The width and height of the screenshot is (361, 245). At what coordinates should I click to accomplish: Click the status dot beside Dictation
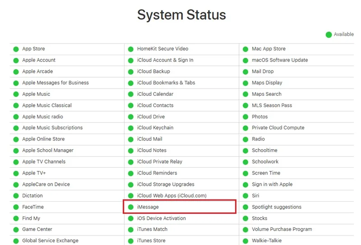[16, 196]
